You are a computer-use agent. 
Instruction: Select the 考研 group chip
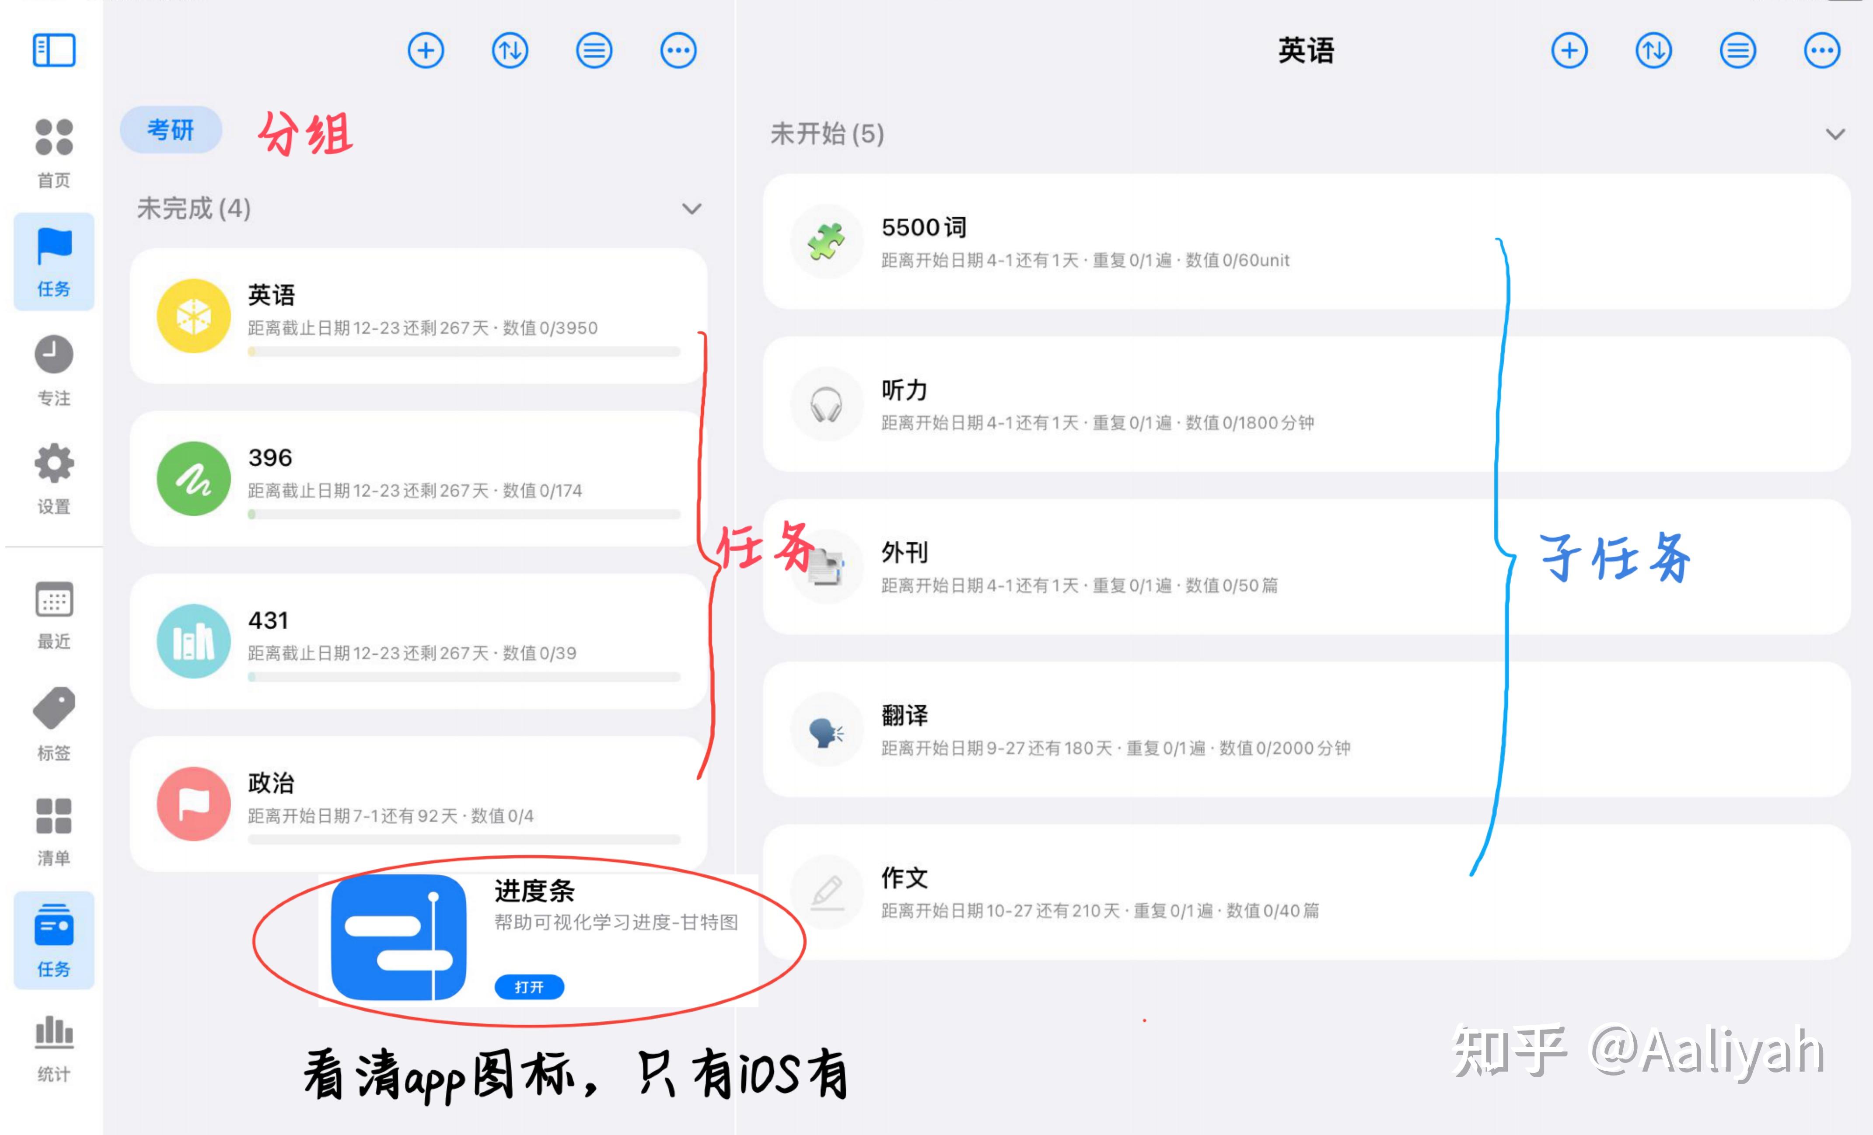(x=171, y=130)
